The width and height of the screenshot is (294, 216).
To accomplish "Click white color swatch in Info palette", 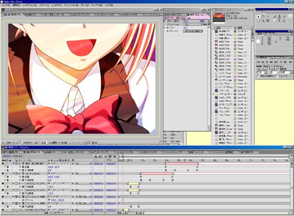I will coord(258,41).
